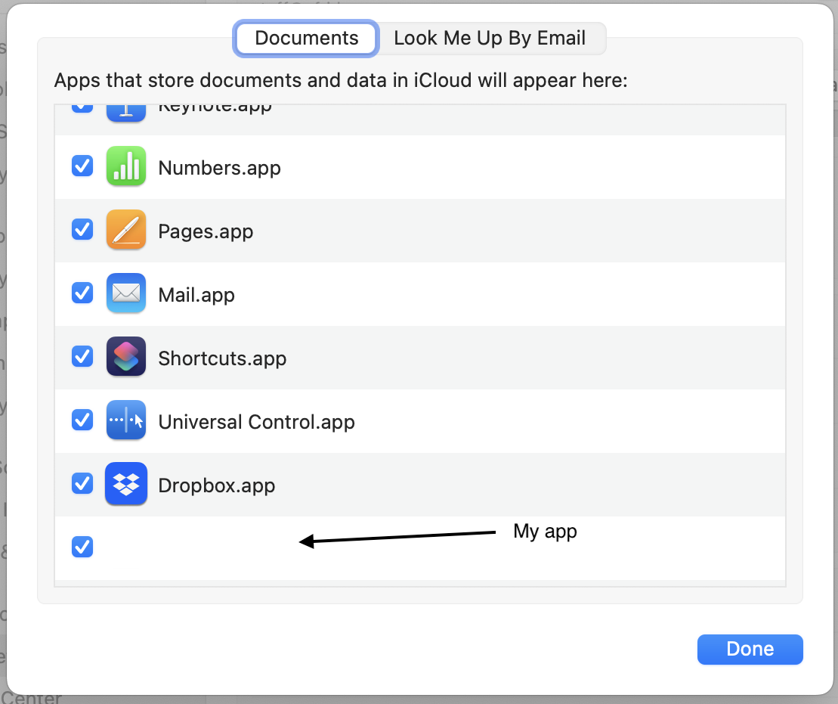The width and height of the screenshot is (838, 704).
Task: Click the Mail envelope icon
Action: [125, 293]
